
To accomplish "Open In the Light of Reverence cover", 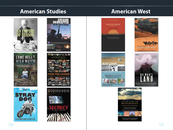I will click(130, 105).
